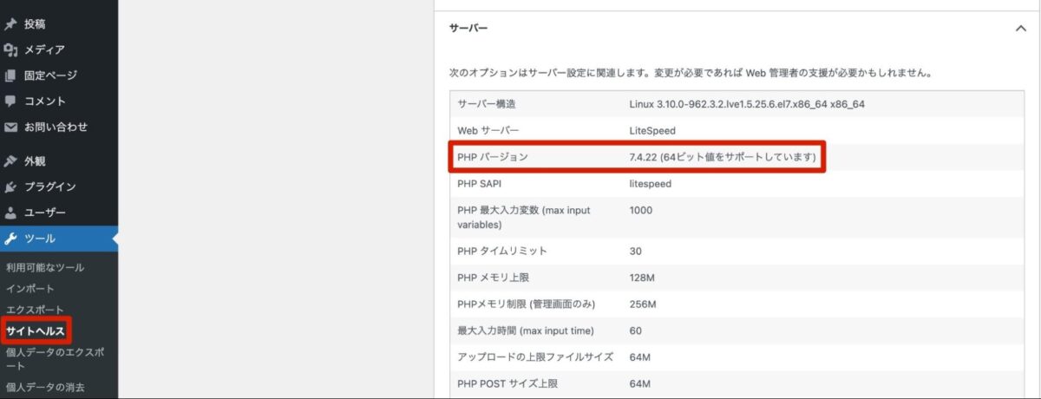Click the pin icon next to 投稿
Image resolution: width=1041 pixels, height=399 pixels.
pos(10,23)
